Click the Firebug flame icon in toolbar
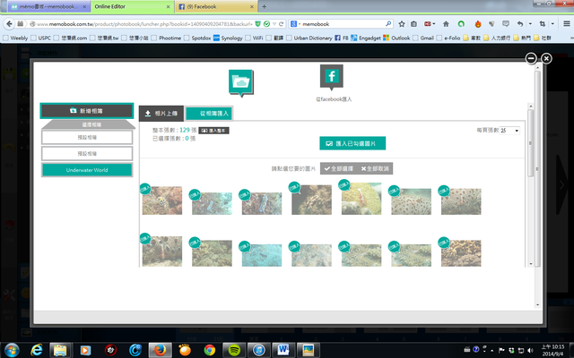Viewport: 574px width, 358px height. point(478,24)
